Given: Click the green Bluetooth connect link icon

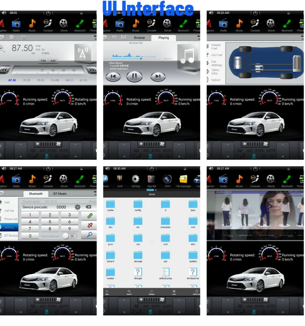Looking at the screenshot, I should pos(89,215).
